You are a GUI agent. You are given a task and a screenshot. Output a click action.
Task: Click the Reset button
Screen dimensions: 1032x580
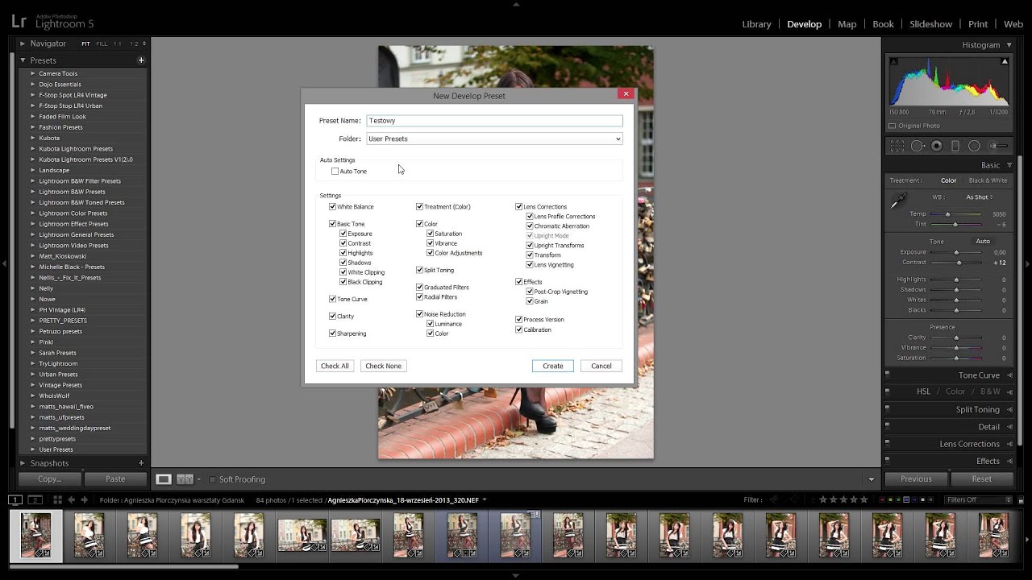(981, 478)
